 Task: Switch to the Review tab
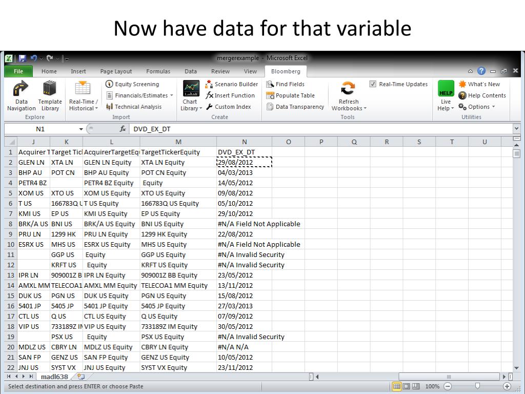220,71
